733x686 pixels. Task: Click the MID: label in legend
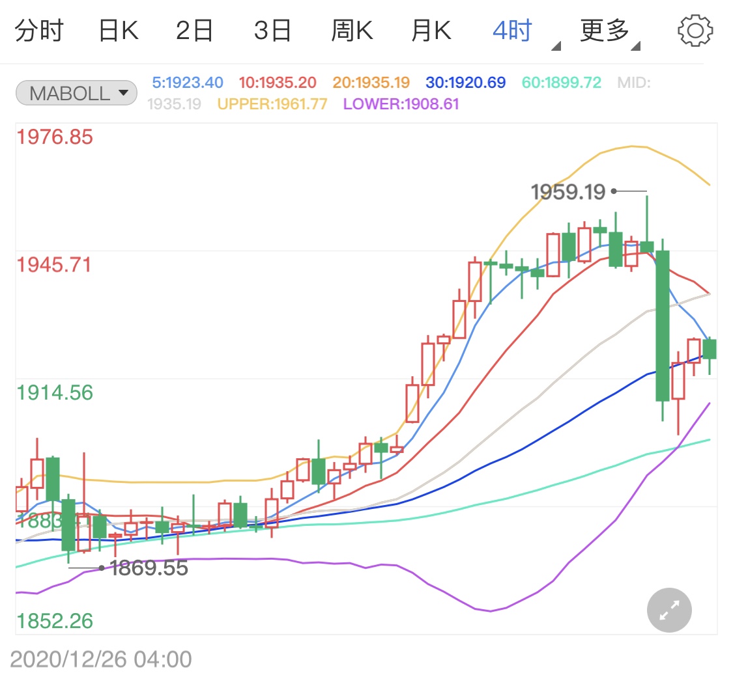tap(634, 83)
